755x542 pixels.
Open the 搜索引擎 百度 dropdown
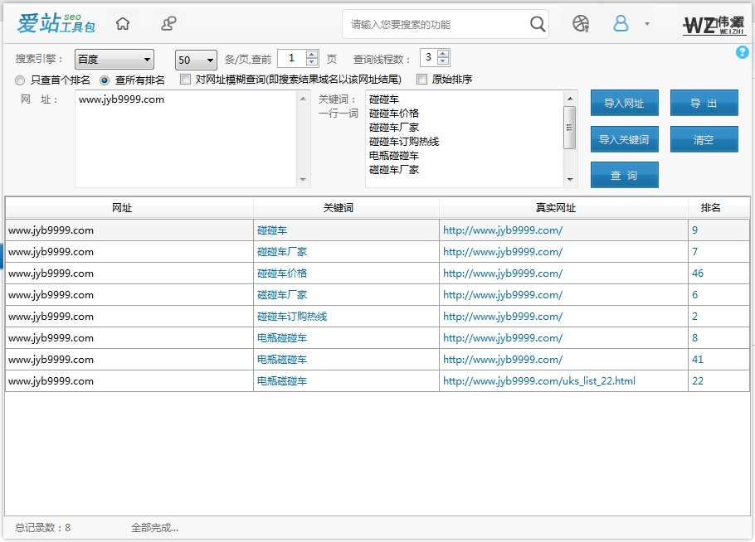point(114,59)
